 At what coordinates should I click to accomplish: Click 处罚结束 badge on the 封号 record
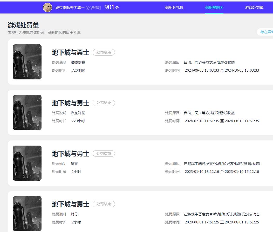click(x=104, y=204)
